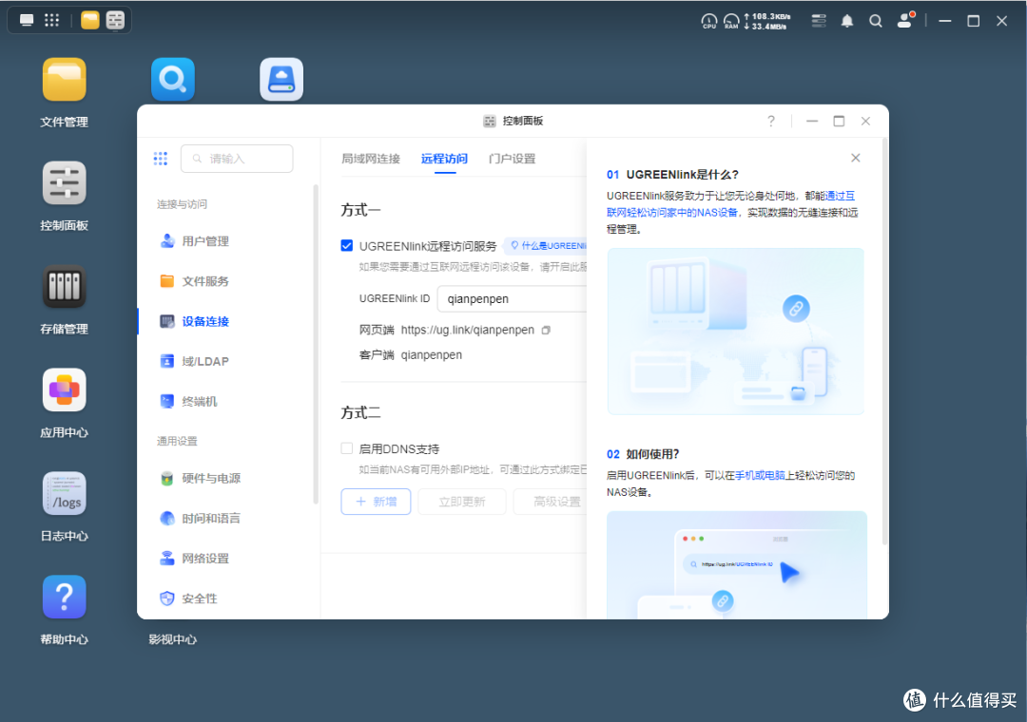The height and width of the screenshot is (722, 1027).
Task: Select the 远程访问 tab
Action: click(444, 159)
